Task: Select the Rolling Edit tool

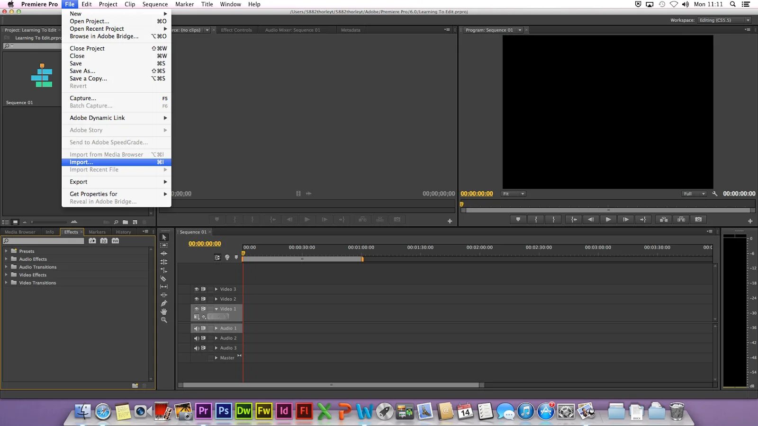Action: (x=164, y=262)
